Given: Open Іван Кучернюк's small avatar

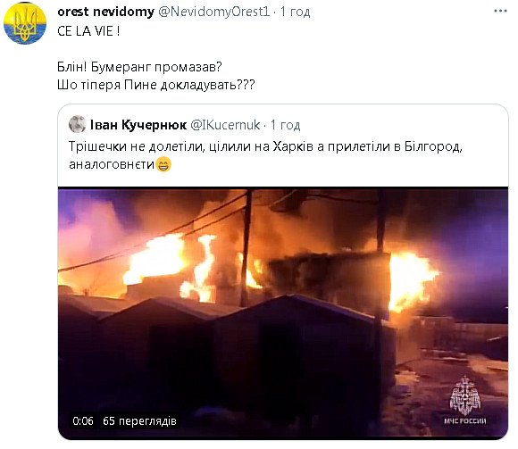Looking at the screenshot, I should coord(78,124).
